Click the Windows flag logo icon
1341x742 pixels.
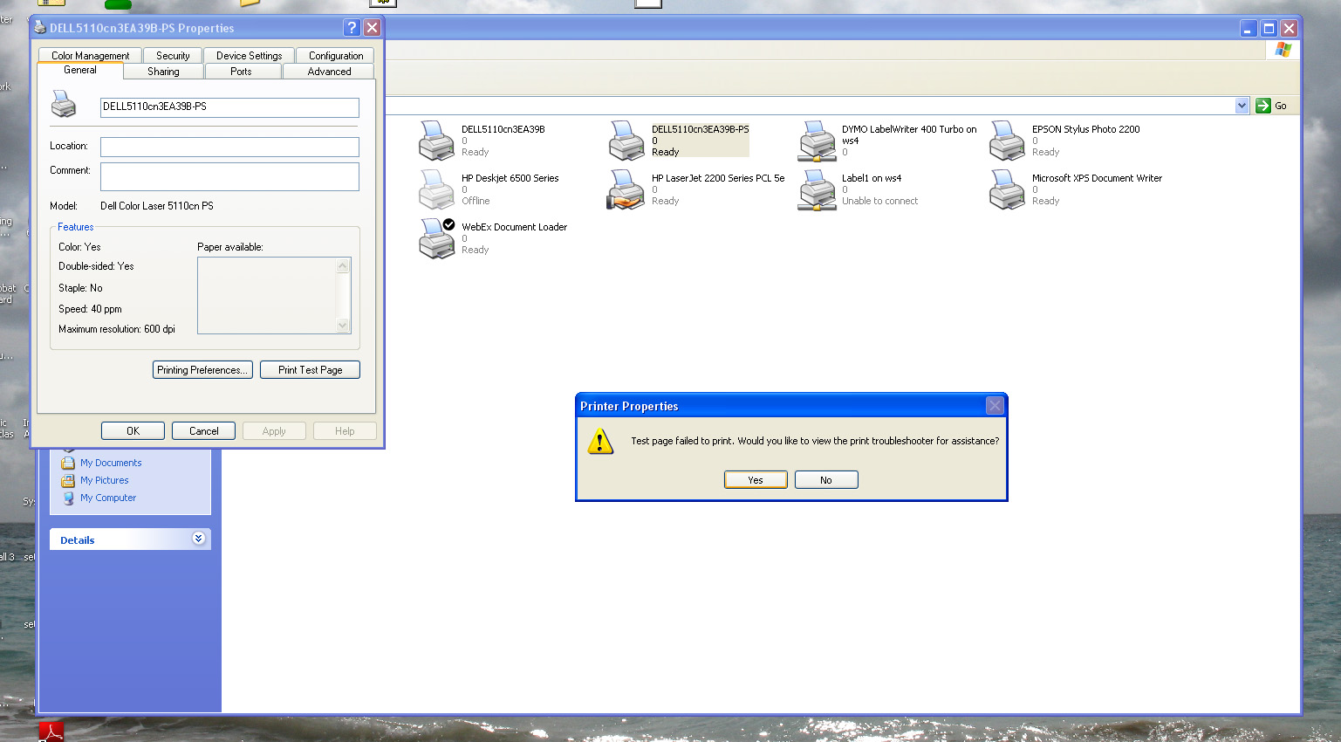(x=1283, y=50)
